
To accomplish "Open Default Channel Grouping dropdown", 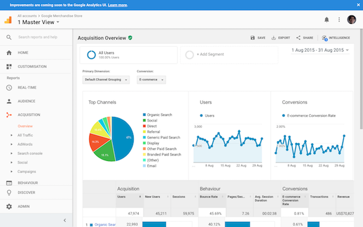I will click(x=106, y=80).
